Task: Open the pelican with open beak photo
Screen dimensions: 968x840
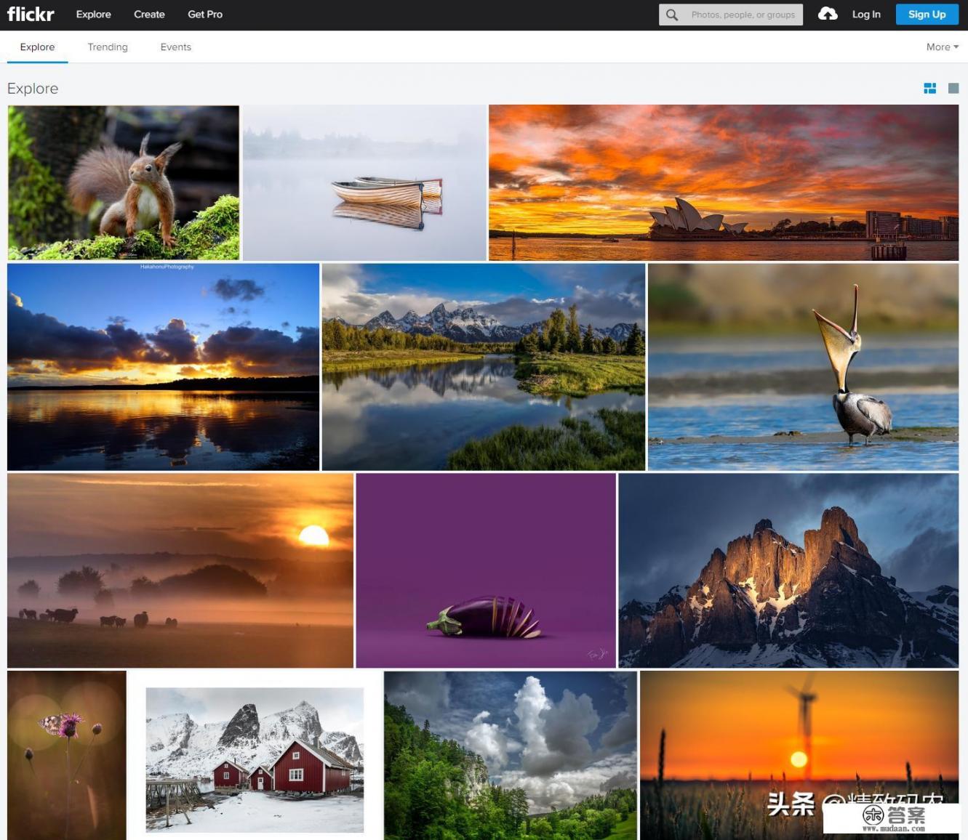Action: 803,367
